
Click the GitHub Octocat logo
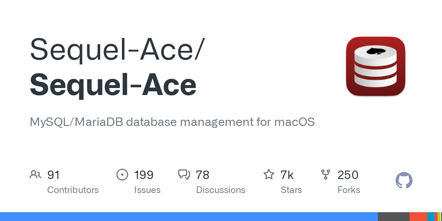404,181
